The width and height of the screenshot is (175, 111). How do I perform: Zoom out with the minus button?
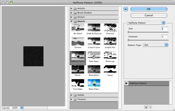click(4, 108)
